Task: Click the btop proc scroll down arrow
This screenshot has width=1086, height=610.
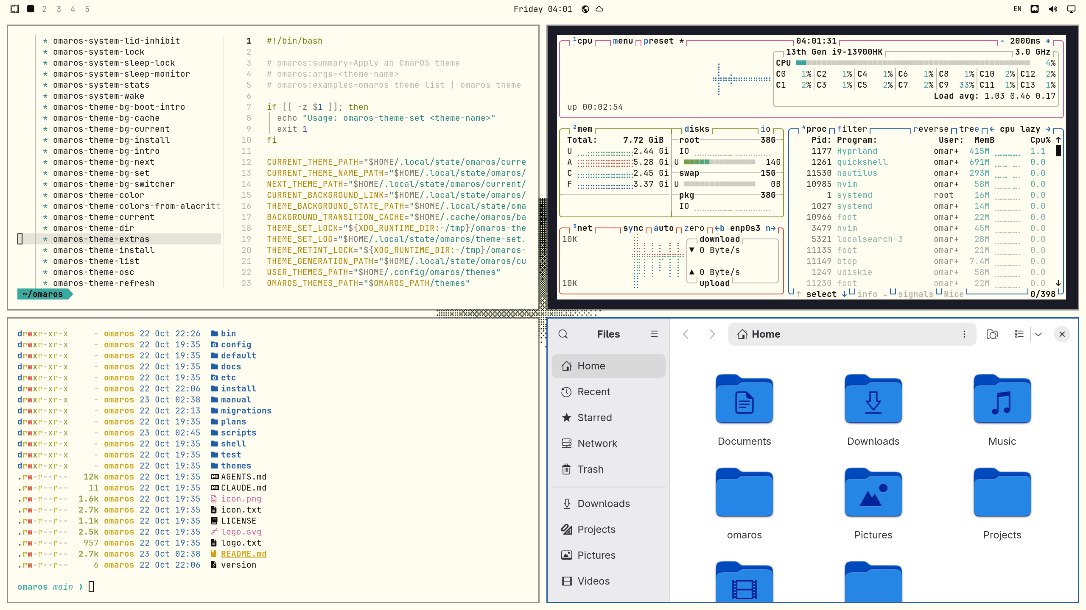Action: click(1058, 283)
